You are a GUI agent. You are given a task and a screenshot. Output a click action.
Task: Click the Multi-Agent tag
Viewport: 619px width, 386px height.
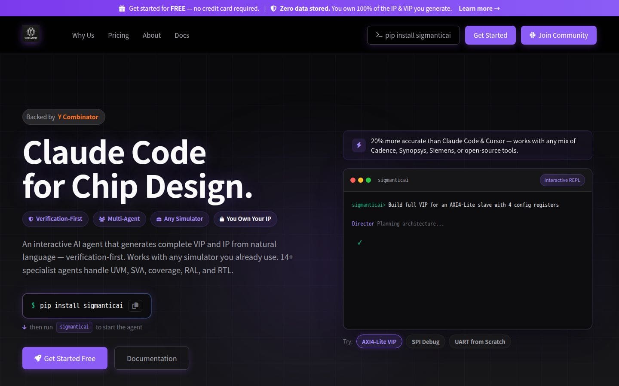pyautogui.click(x=120, y=219)
